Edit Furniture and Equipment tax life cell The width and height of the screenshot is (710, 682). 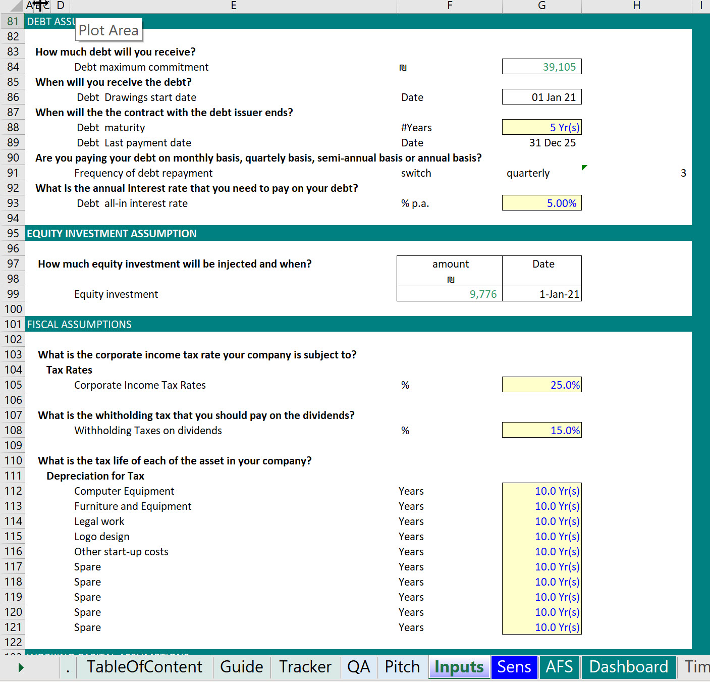(542, 506)
